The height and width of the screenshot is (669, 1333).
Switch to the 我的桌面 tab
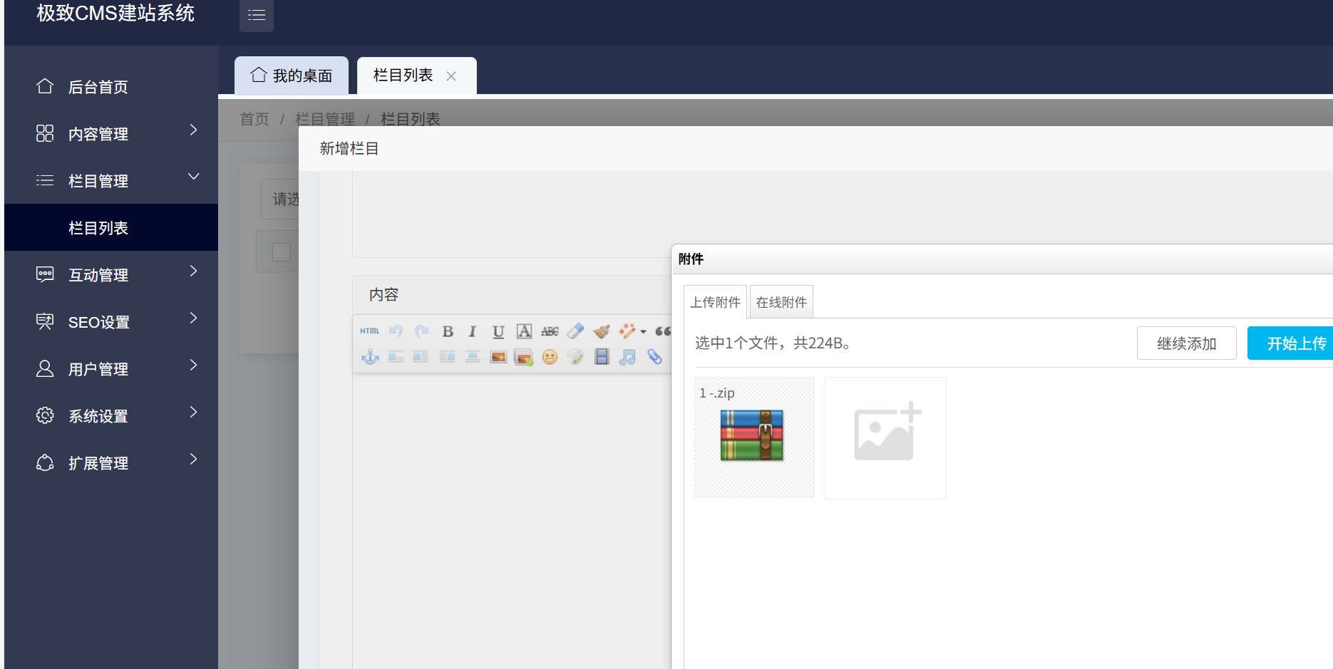(292, 76)
